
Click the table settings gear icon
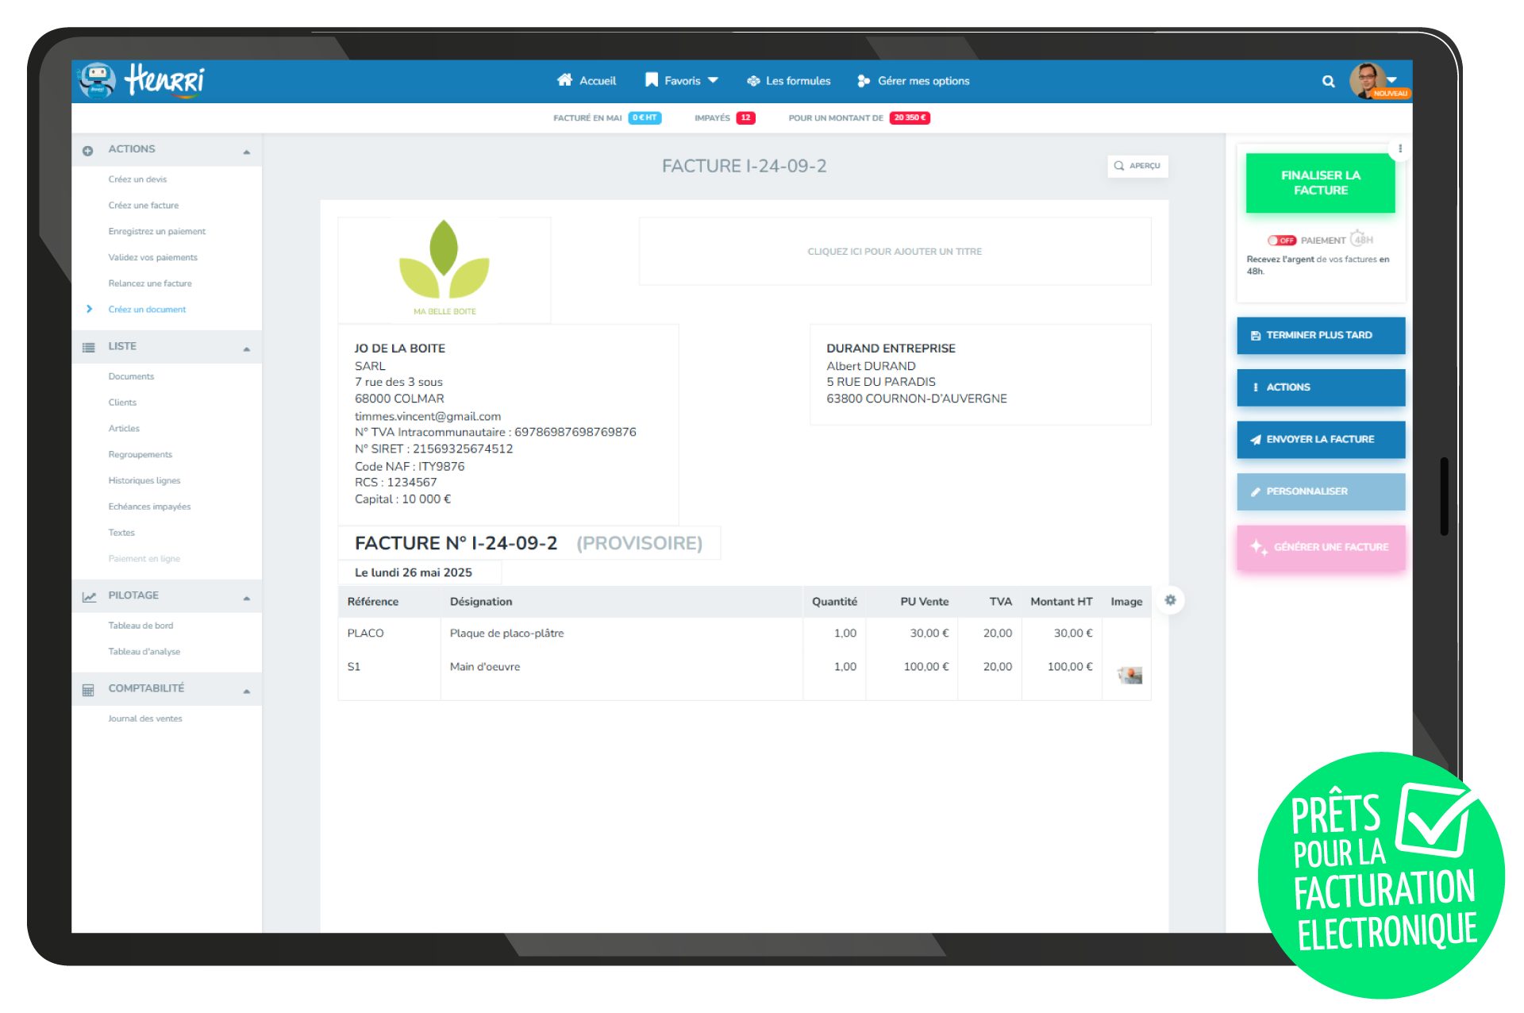(x=1170, y=600)
